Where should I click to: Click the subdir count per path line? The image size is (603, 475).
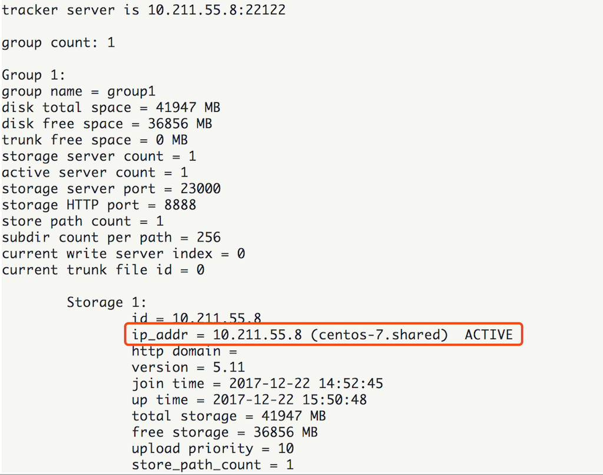tap(111, 238)
